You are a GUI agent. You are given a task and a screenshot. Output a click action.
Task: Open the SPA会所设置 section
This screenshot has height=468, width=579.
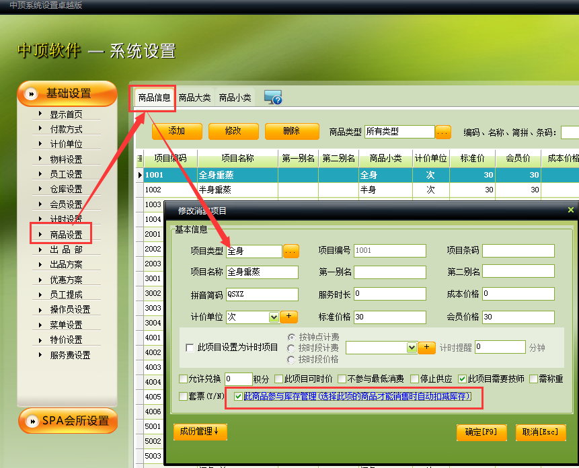click(x=68, y=421)
